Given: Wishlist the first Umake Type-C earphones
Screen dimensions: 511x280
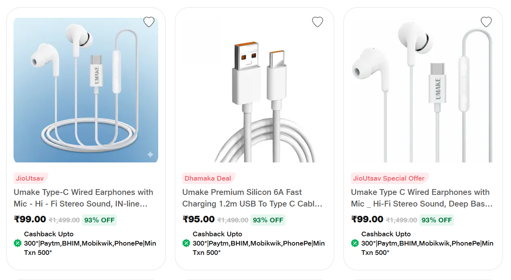Looking at the screenshot, I should click(149, 22).
